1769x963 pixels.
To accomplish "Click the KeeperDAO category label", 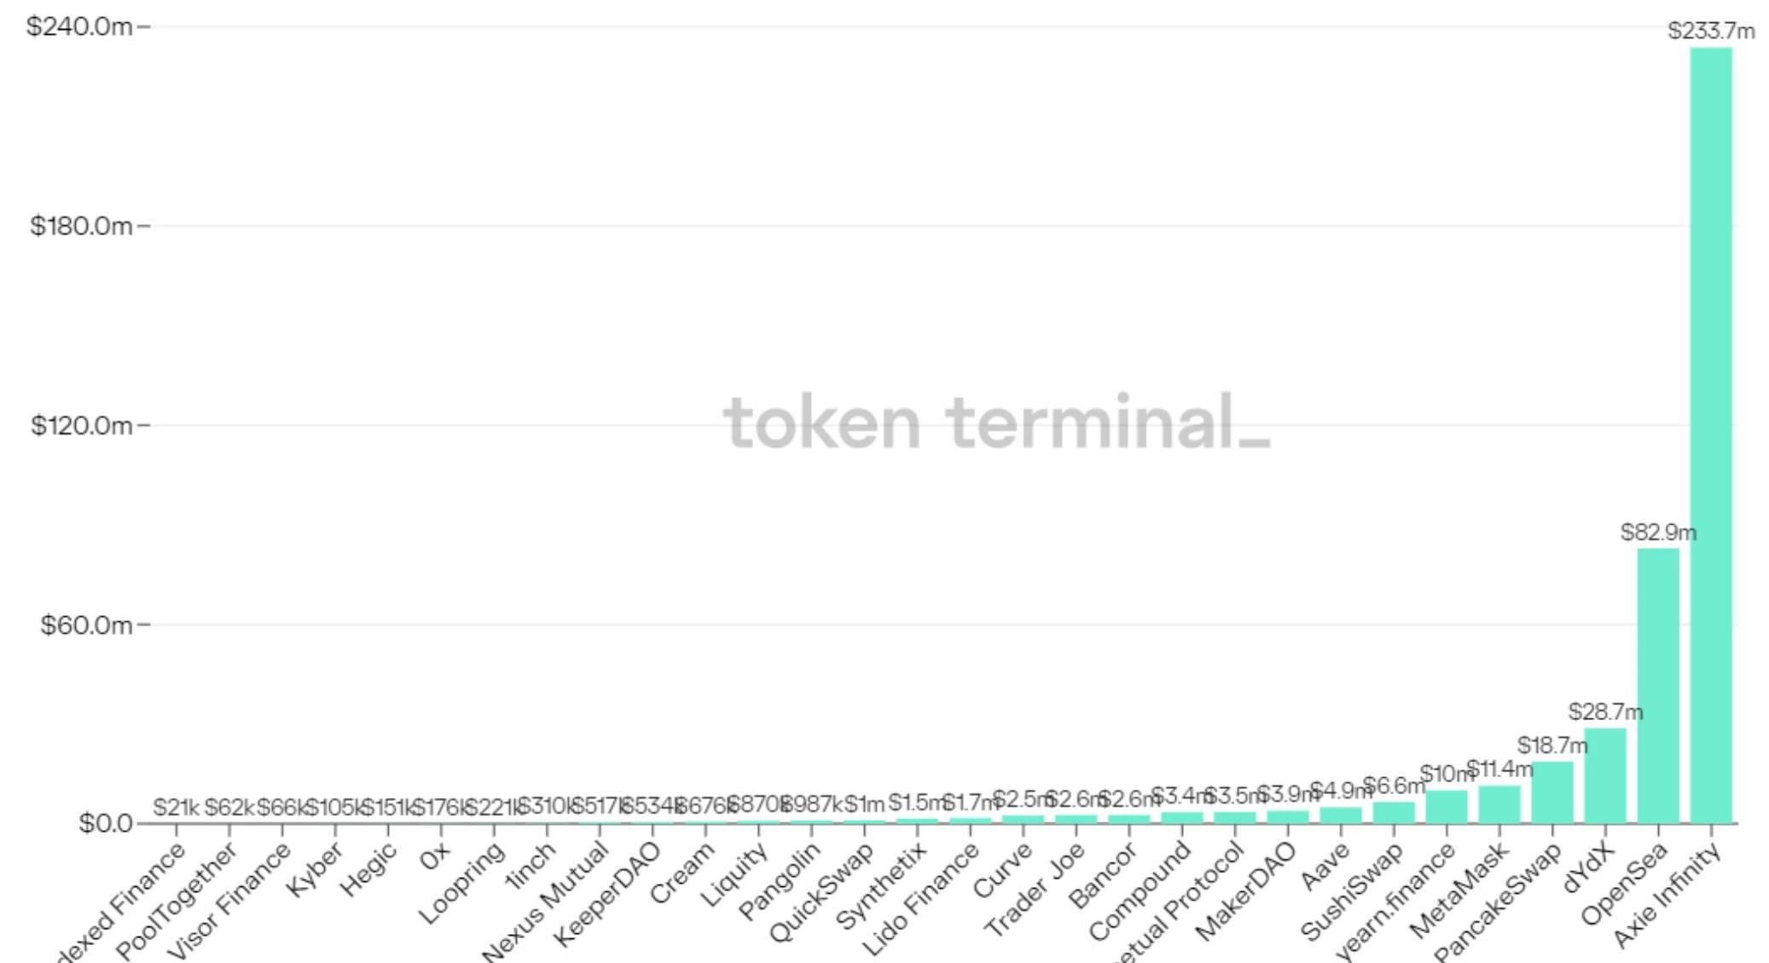I will click(x=606, y=894).
